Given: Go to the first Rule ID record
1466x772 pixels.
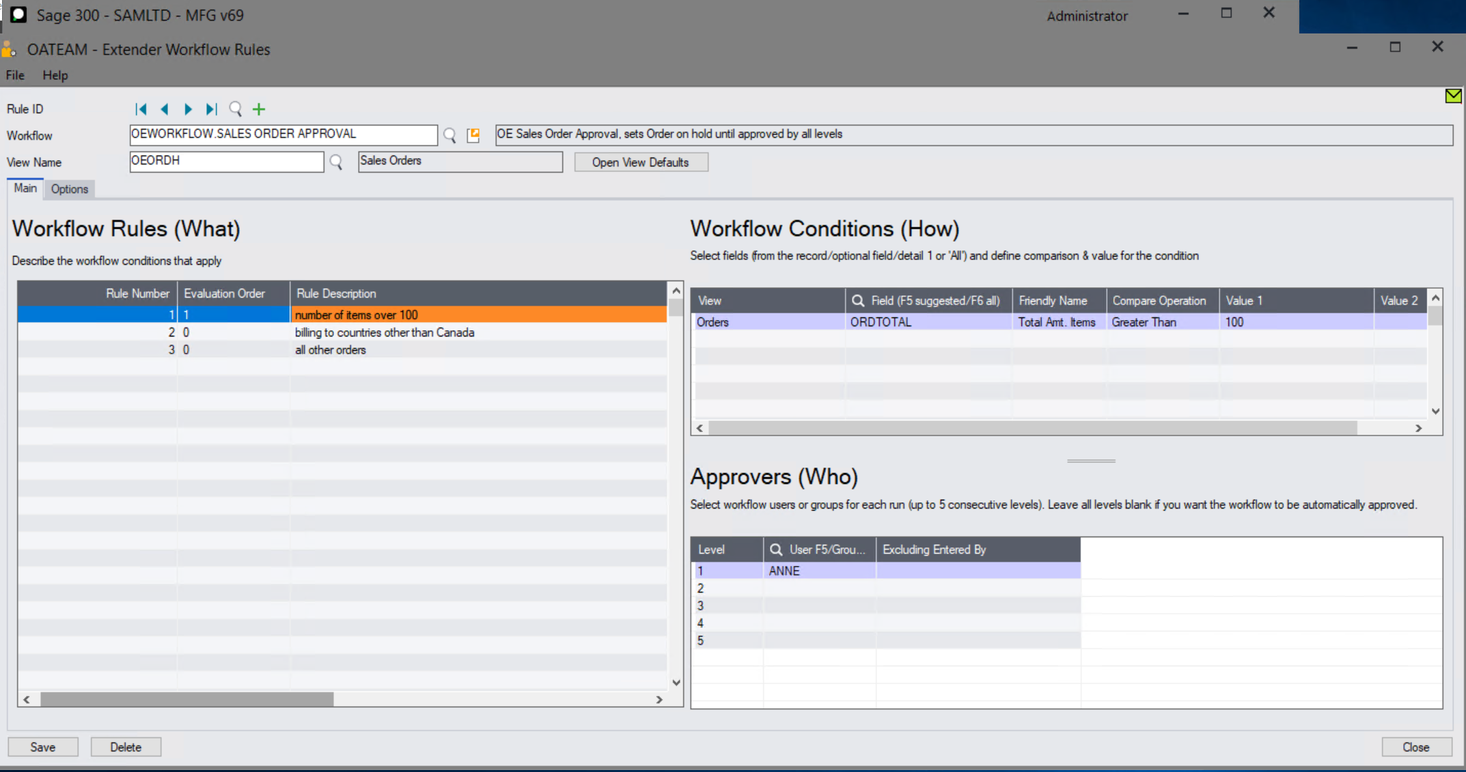Looking at the screenshot, I should click(141, 109).
